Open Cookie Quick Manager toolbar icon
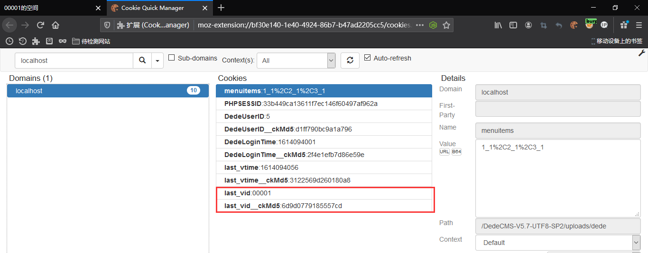This screenshot has width=648, height=253. tap(574, 25)
